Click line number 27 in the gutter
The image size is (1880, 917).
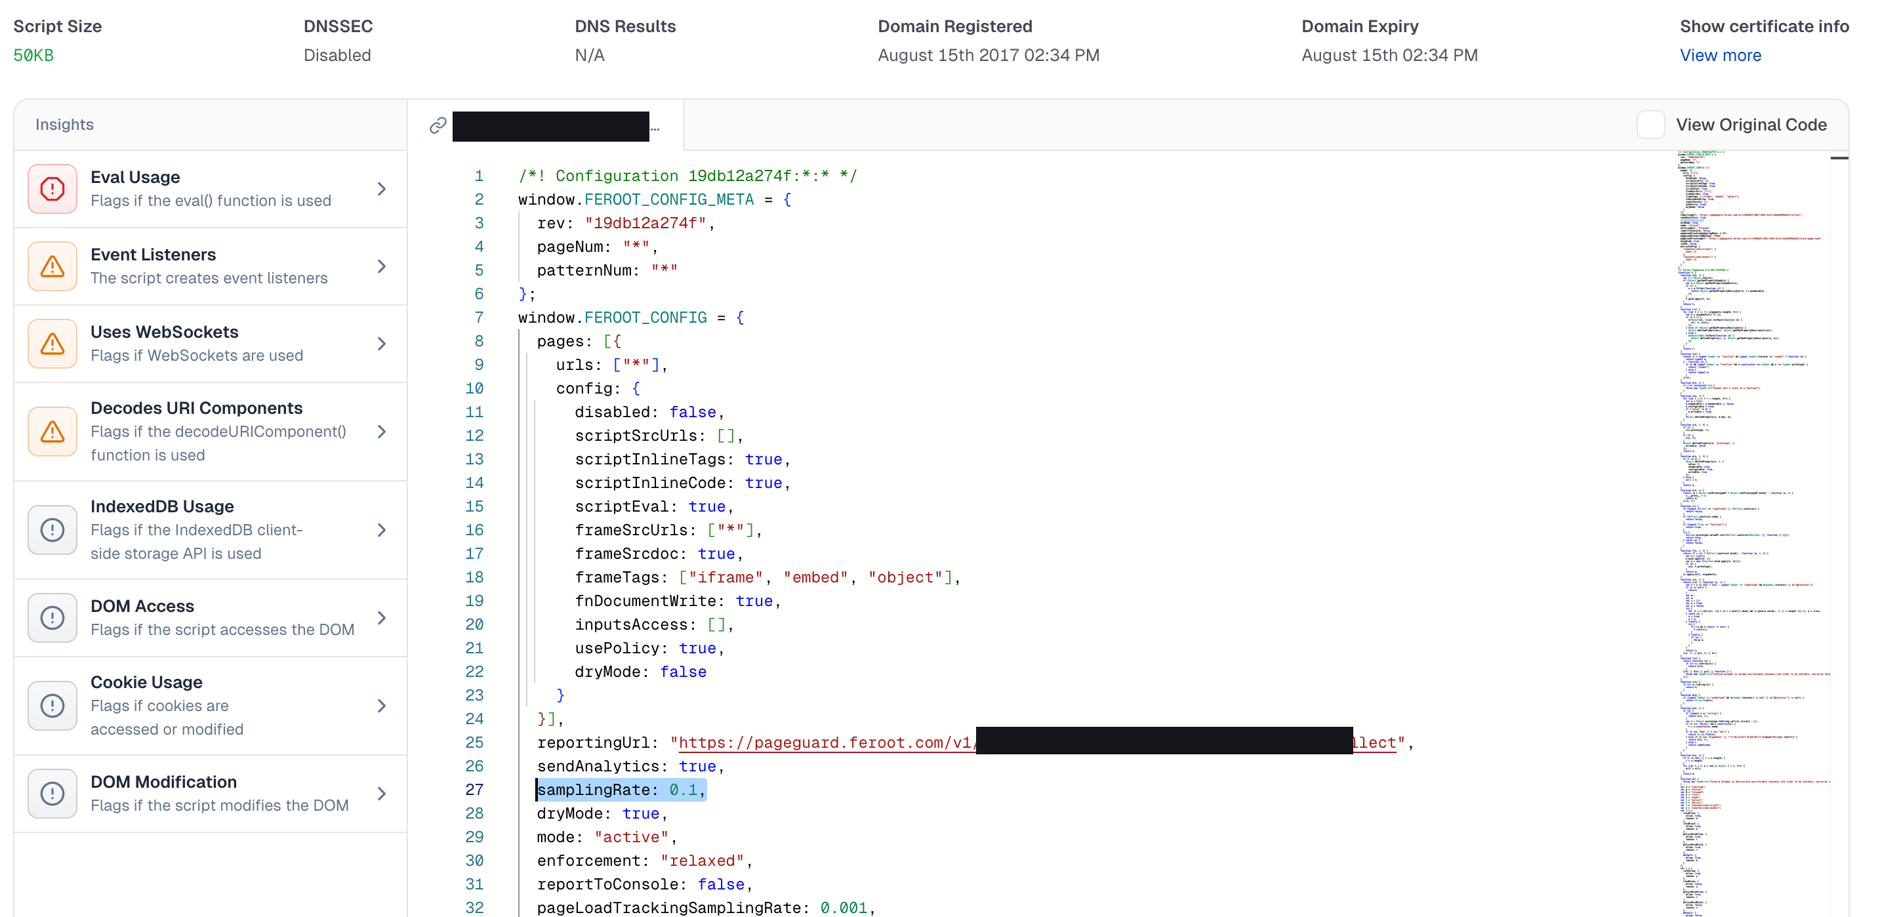(474, 789)
